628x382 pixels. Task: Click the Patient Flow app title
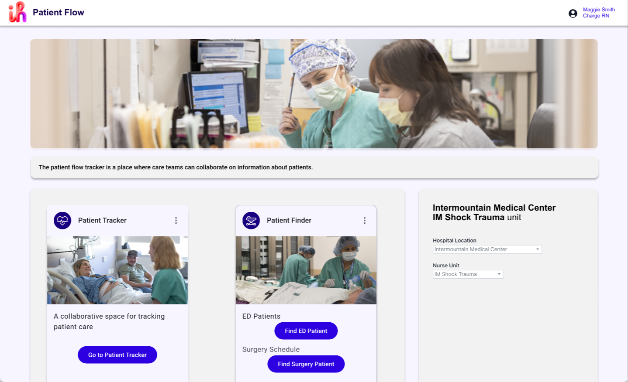pyautogui.click(x=59, y=13)
